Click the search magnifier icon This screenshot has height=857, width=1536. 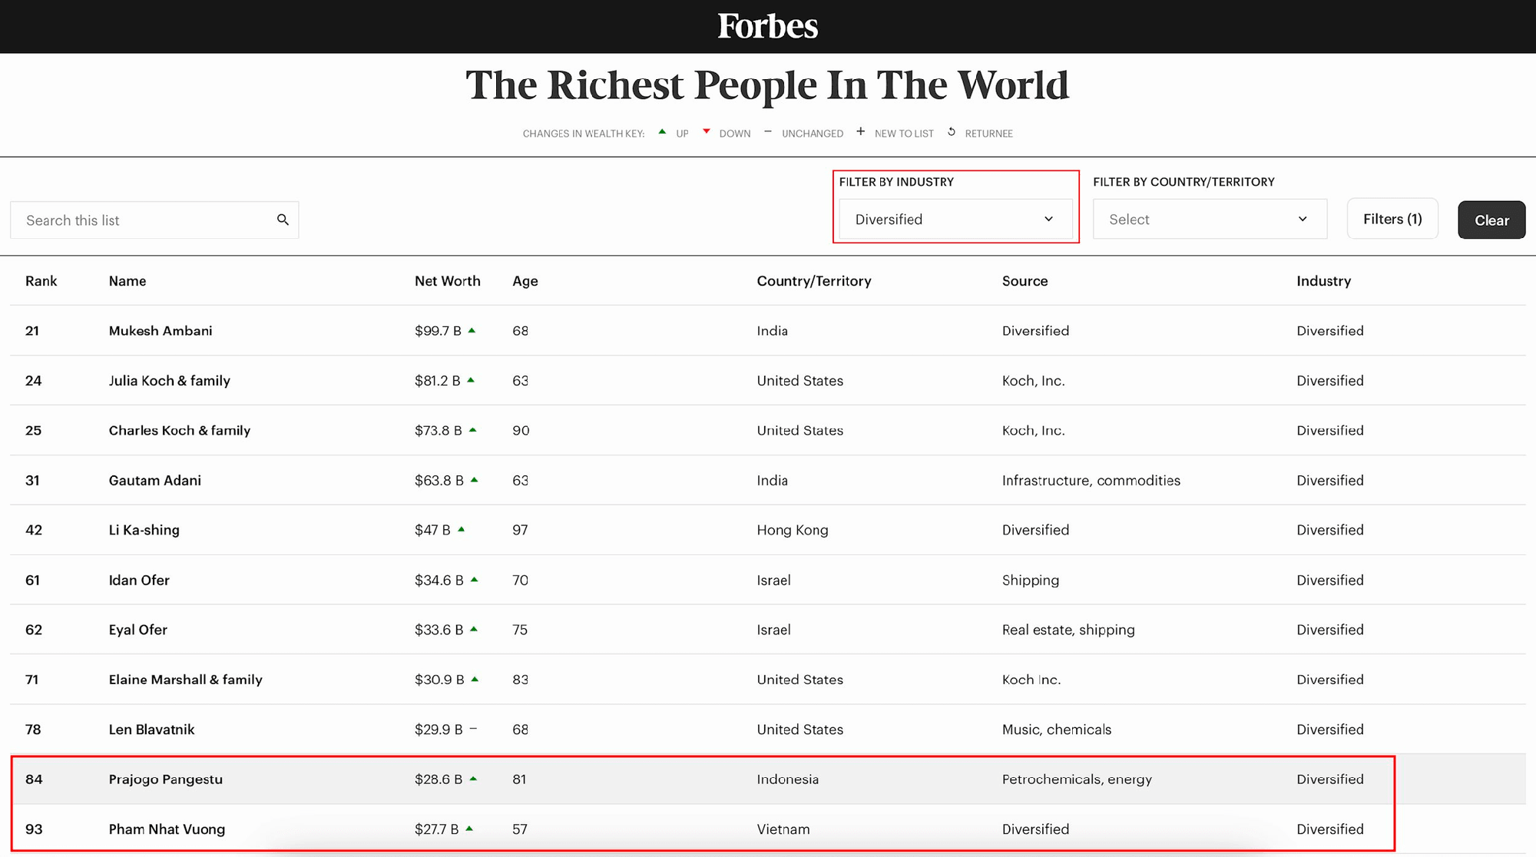[x=283, y=220]
